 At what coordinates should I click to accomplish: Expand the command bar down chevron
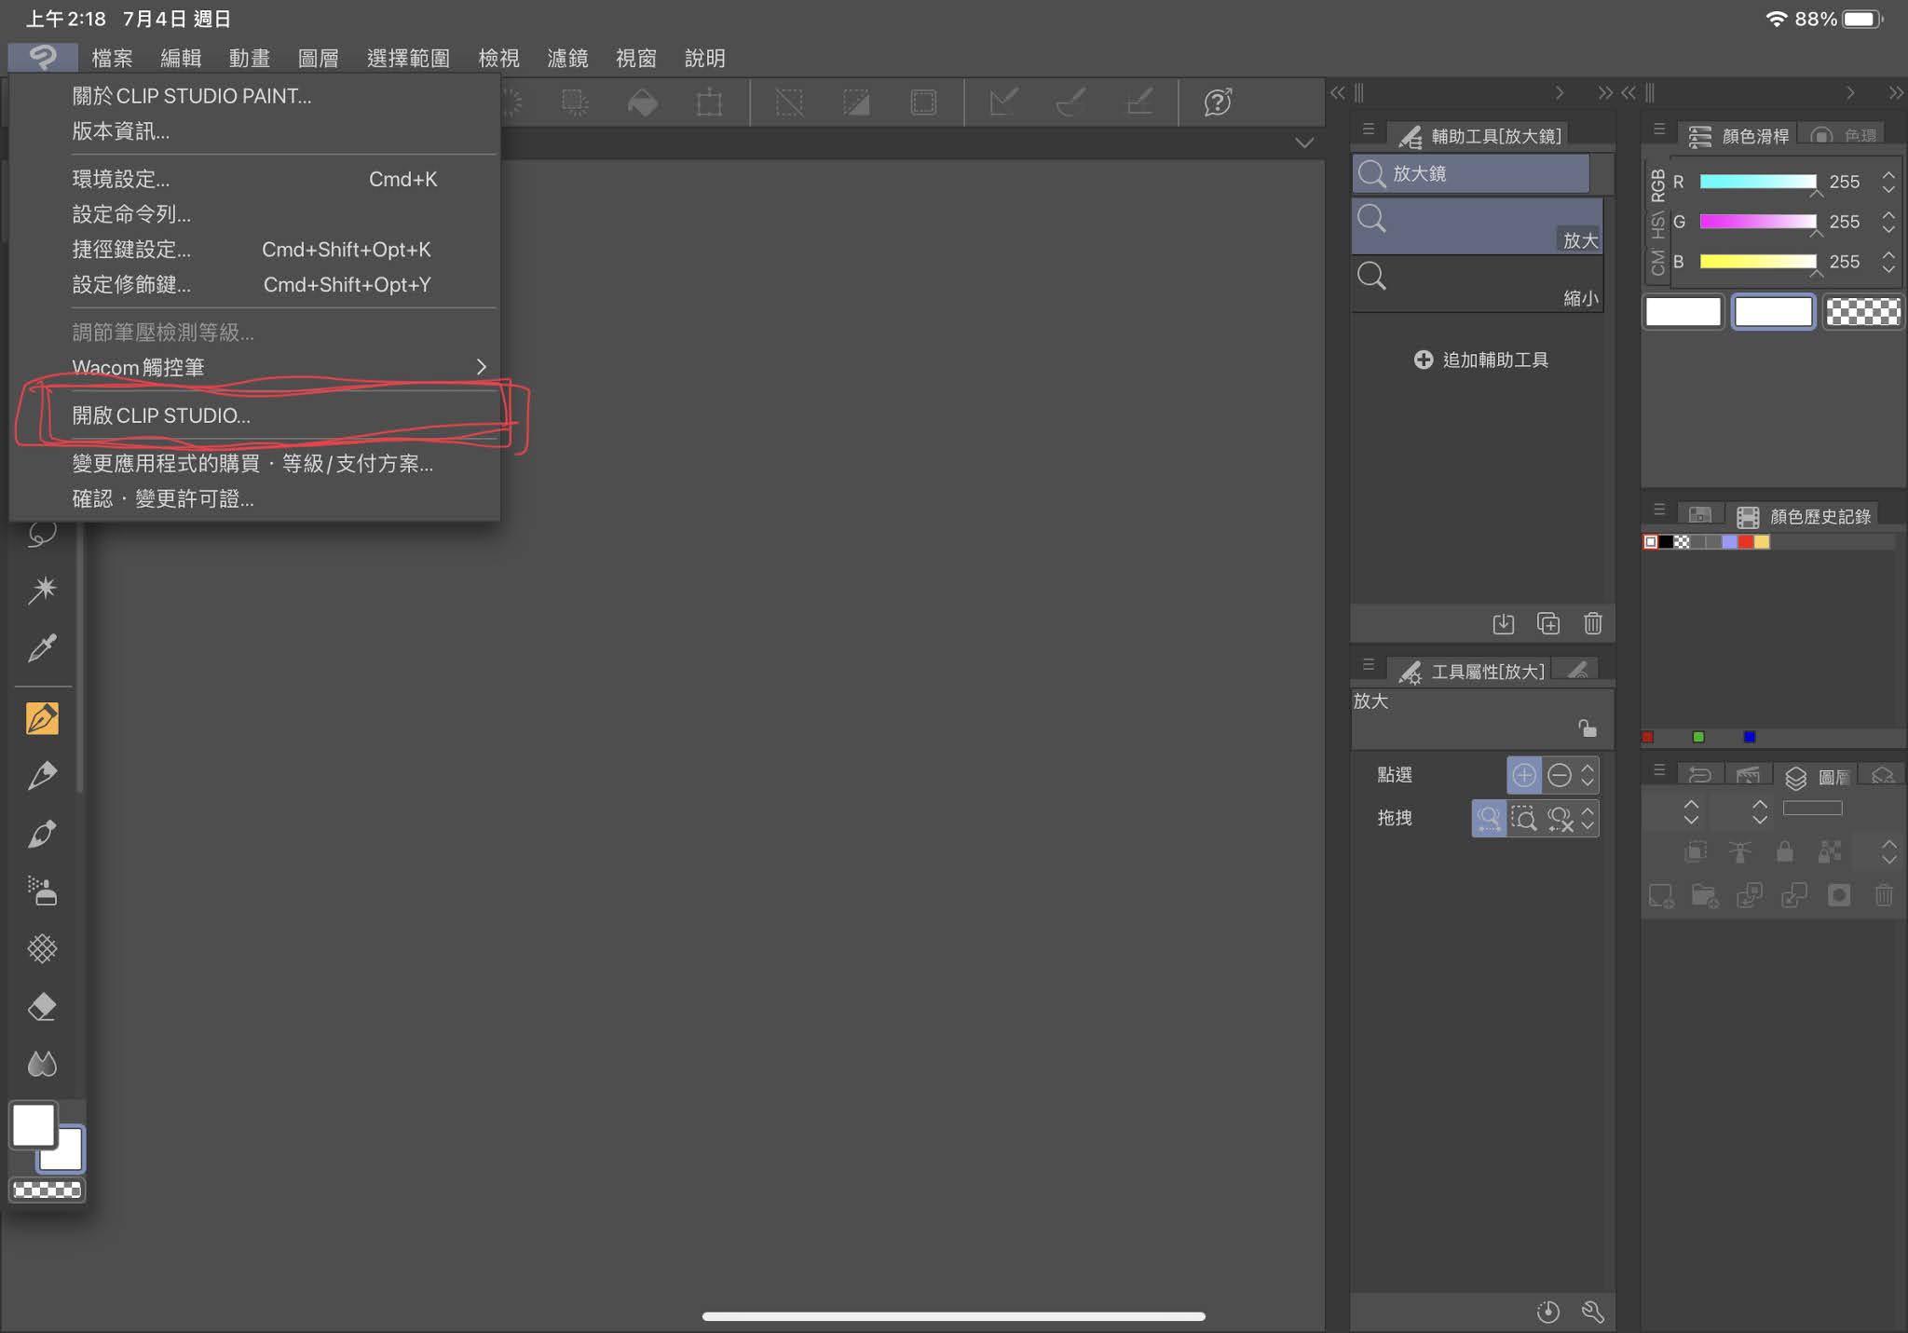point(1303,143)
